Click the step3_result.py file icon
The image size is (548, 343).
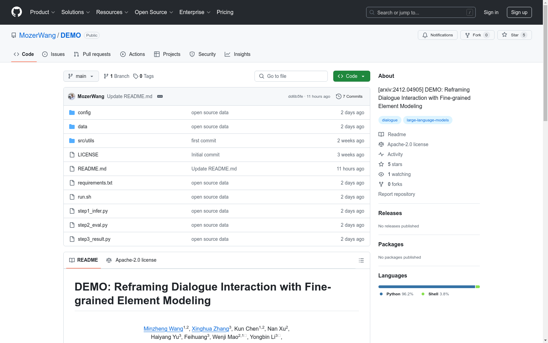tap(72, 239)
